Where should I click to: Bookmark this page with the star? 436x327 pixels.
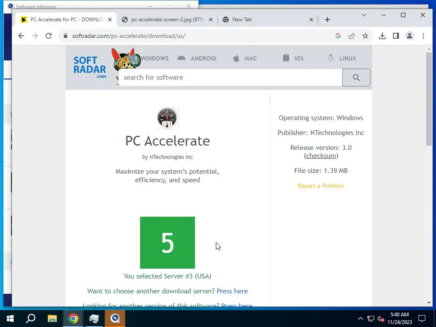pos(365,36)
